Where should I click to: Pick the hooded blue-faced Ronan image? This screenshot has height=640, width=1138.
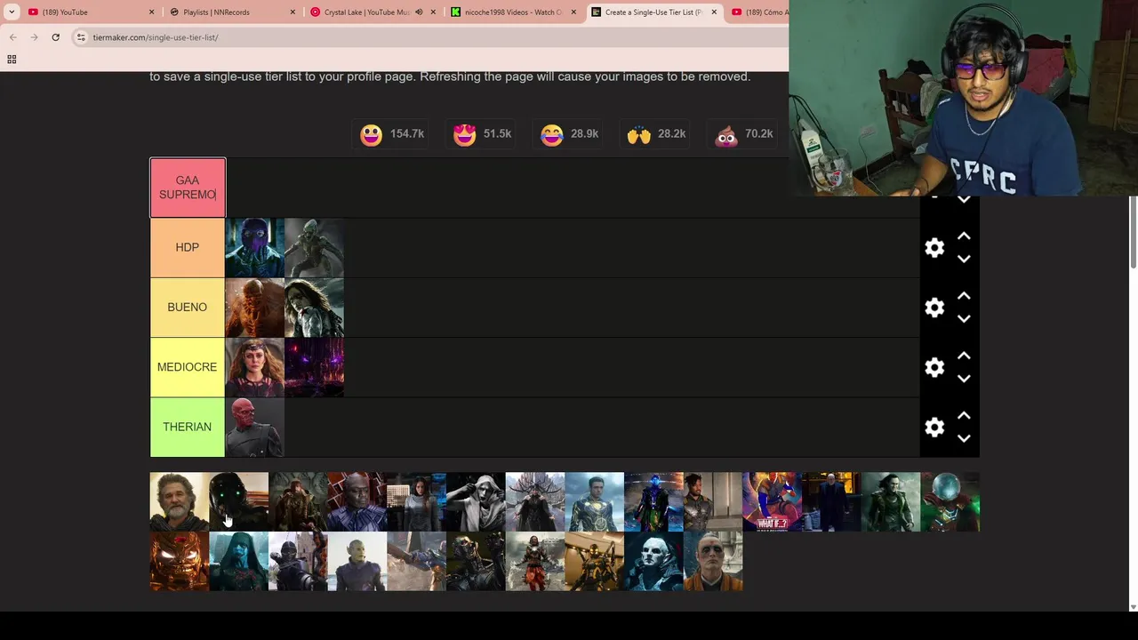click(x=238, y=562)
